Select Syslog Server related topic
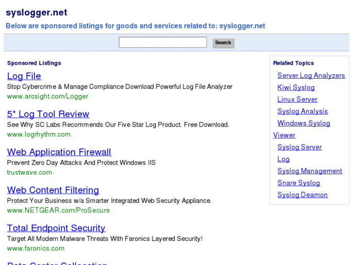Viewport: 353px width, 265px height. [300, 147]
